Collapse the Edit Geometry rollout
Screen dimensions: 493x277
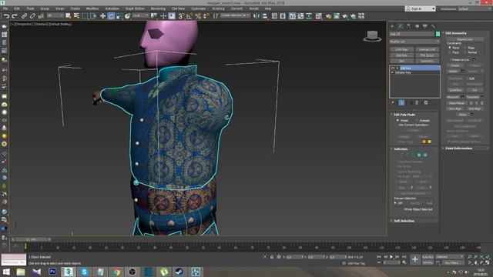point(456,33)
